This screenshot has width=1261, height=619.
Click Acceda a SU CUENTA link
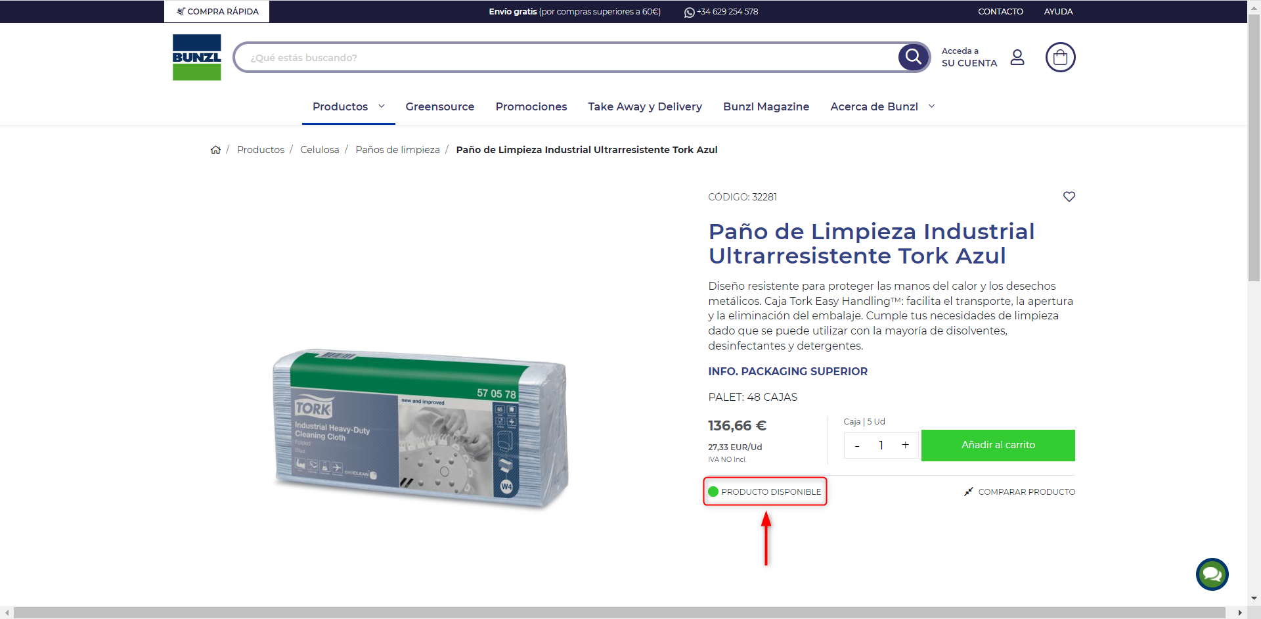click(x=969, y=57)
